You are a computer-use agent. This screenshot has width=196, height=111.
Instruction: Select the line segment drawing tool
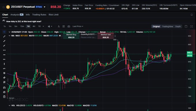pyautogui.click(x=4, y=36)
